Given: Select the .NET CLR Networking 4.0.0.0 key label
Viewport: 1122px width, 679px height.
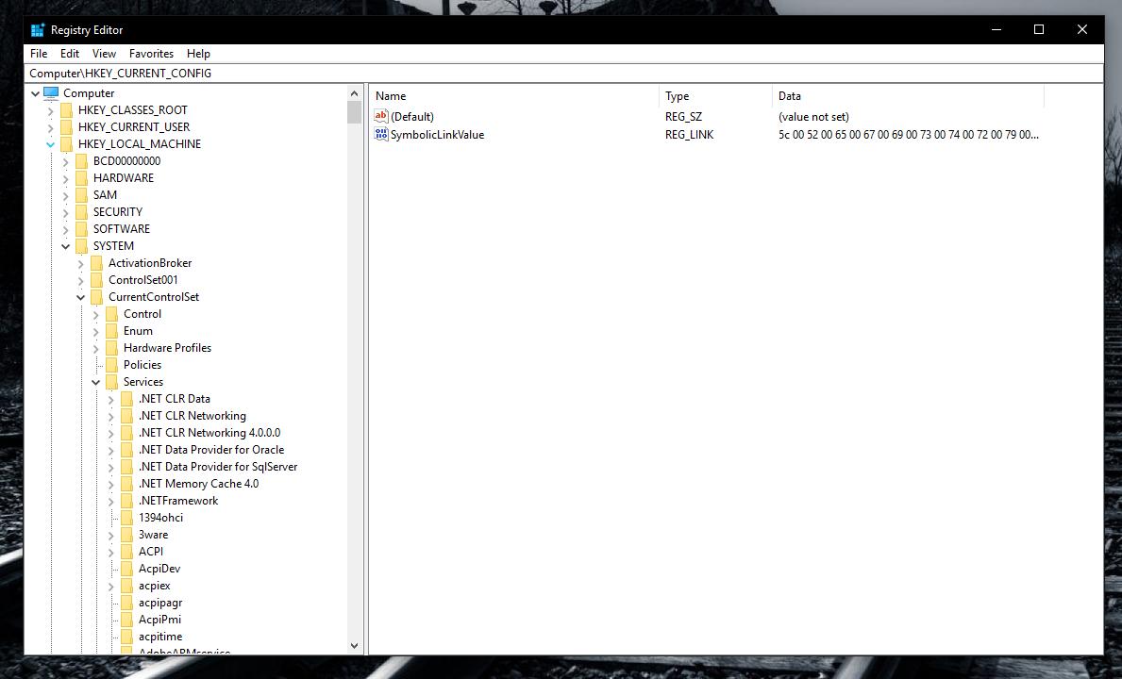Looking at the screenshot, I should pos(209,433).
